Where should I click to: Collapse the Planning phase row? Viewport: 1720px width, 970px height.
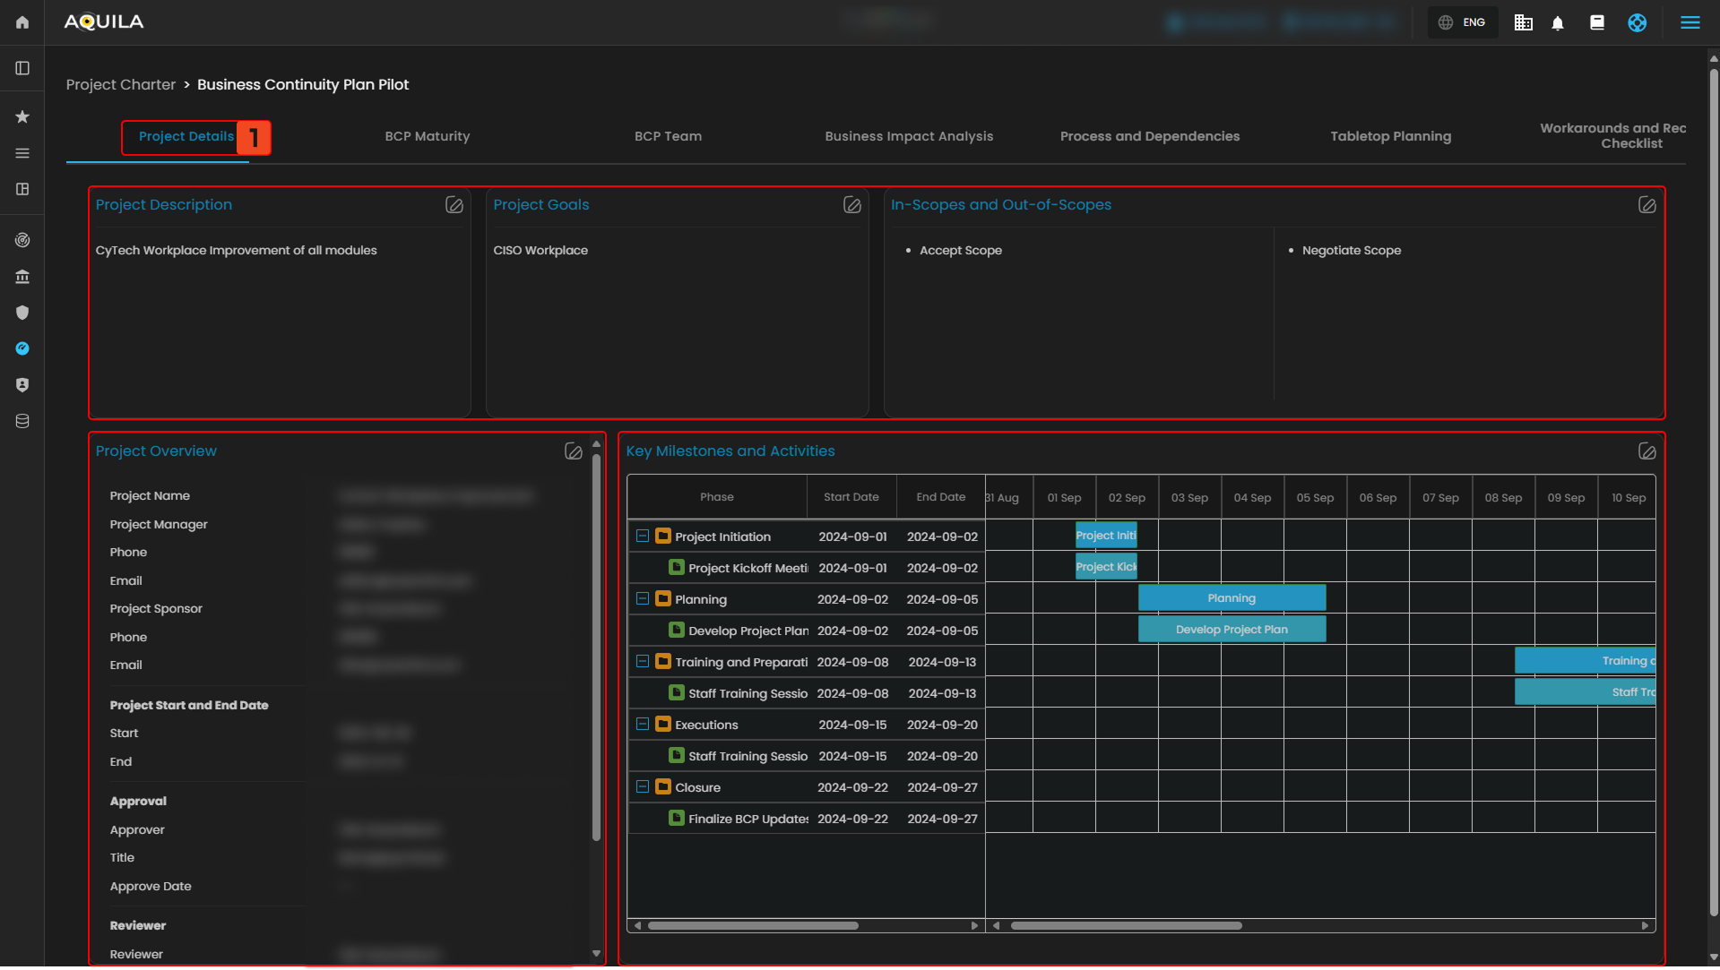(643, 599)
